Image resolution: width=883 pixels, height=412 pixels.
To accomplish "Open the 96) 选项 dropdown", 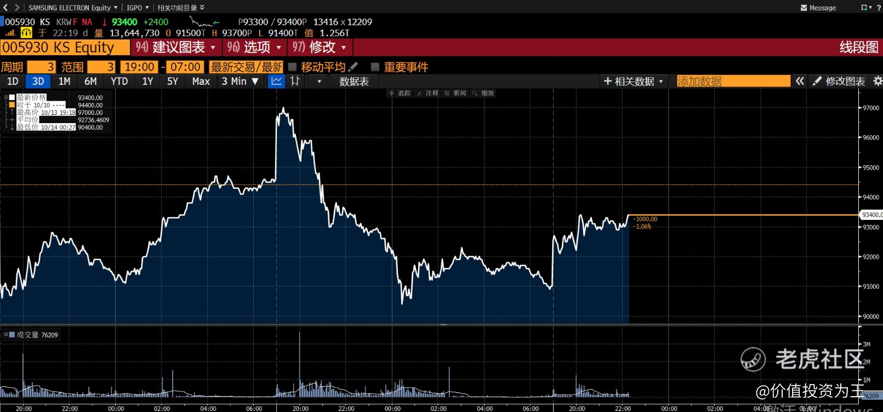I will coord(254,48).
